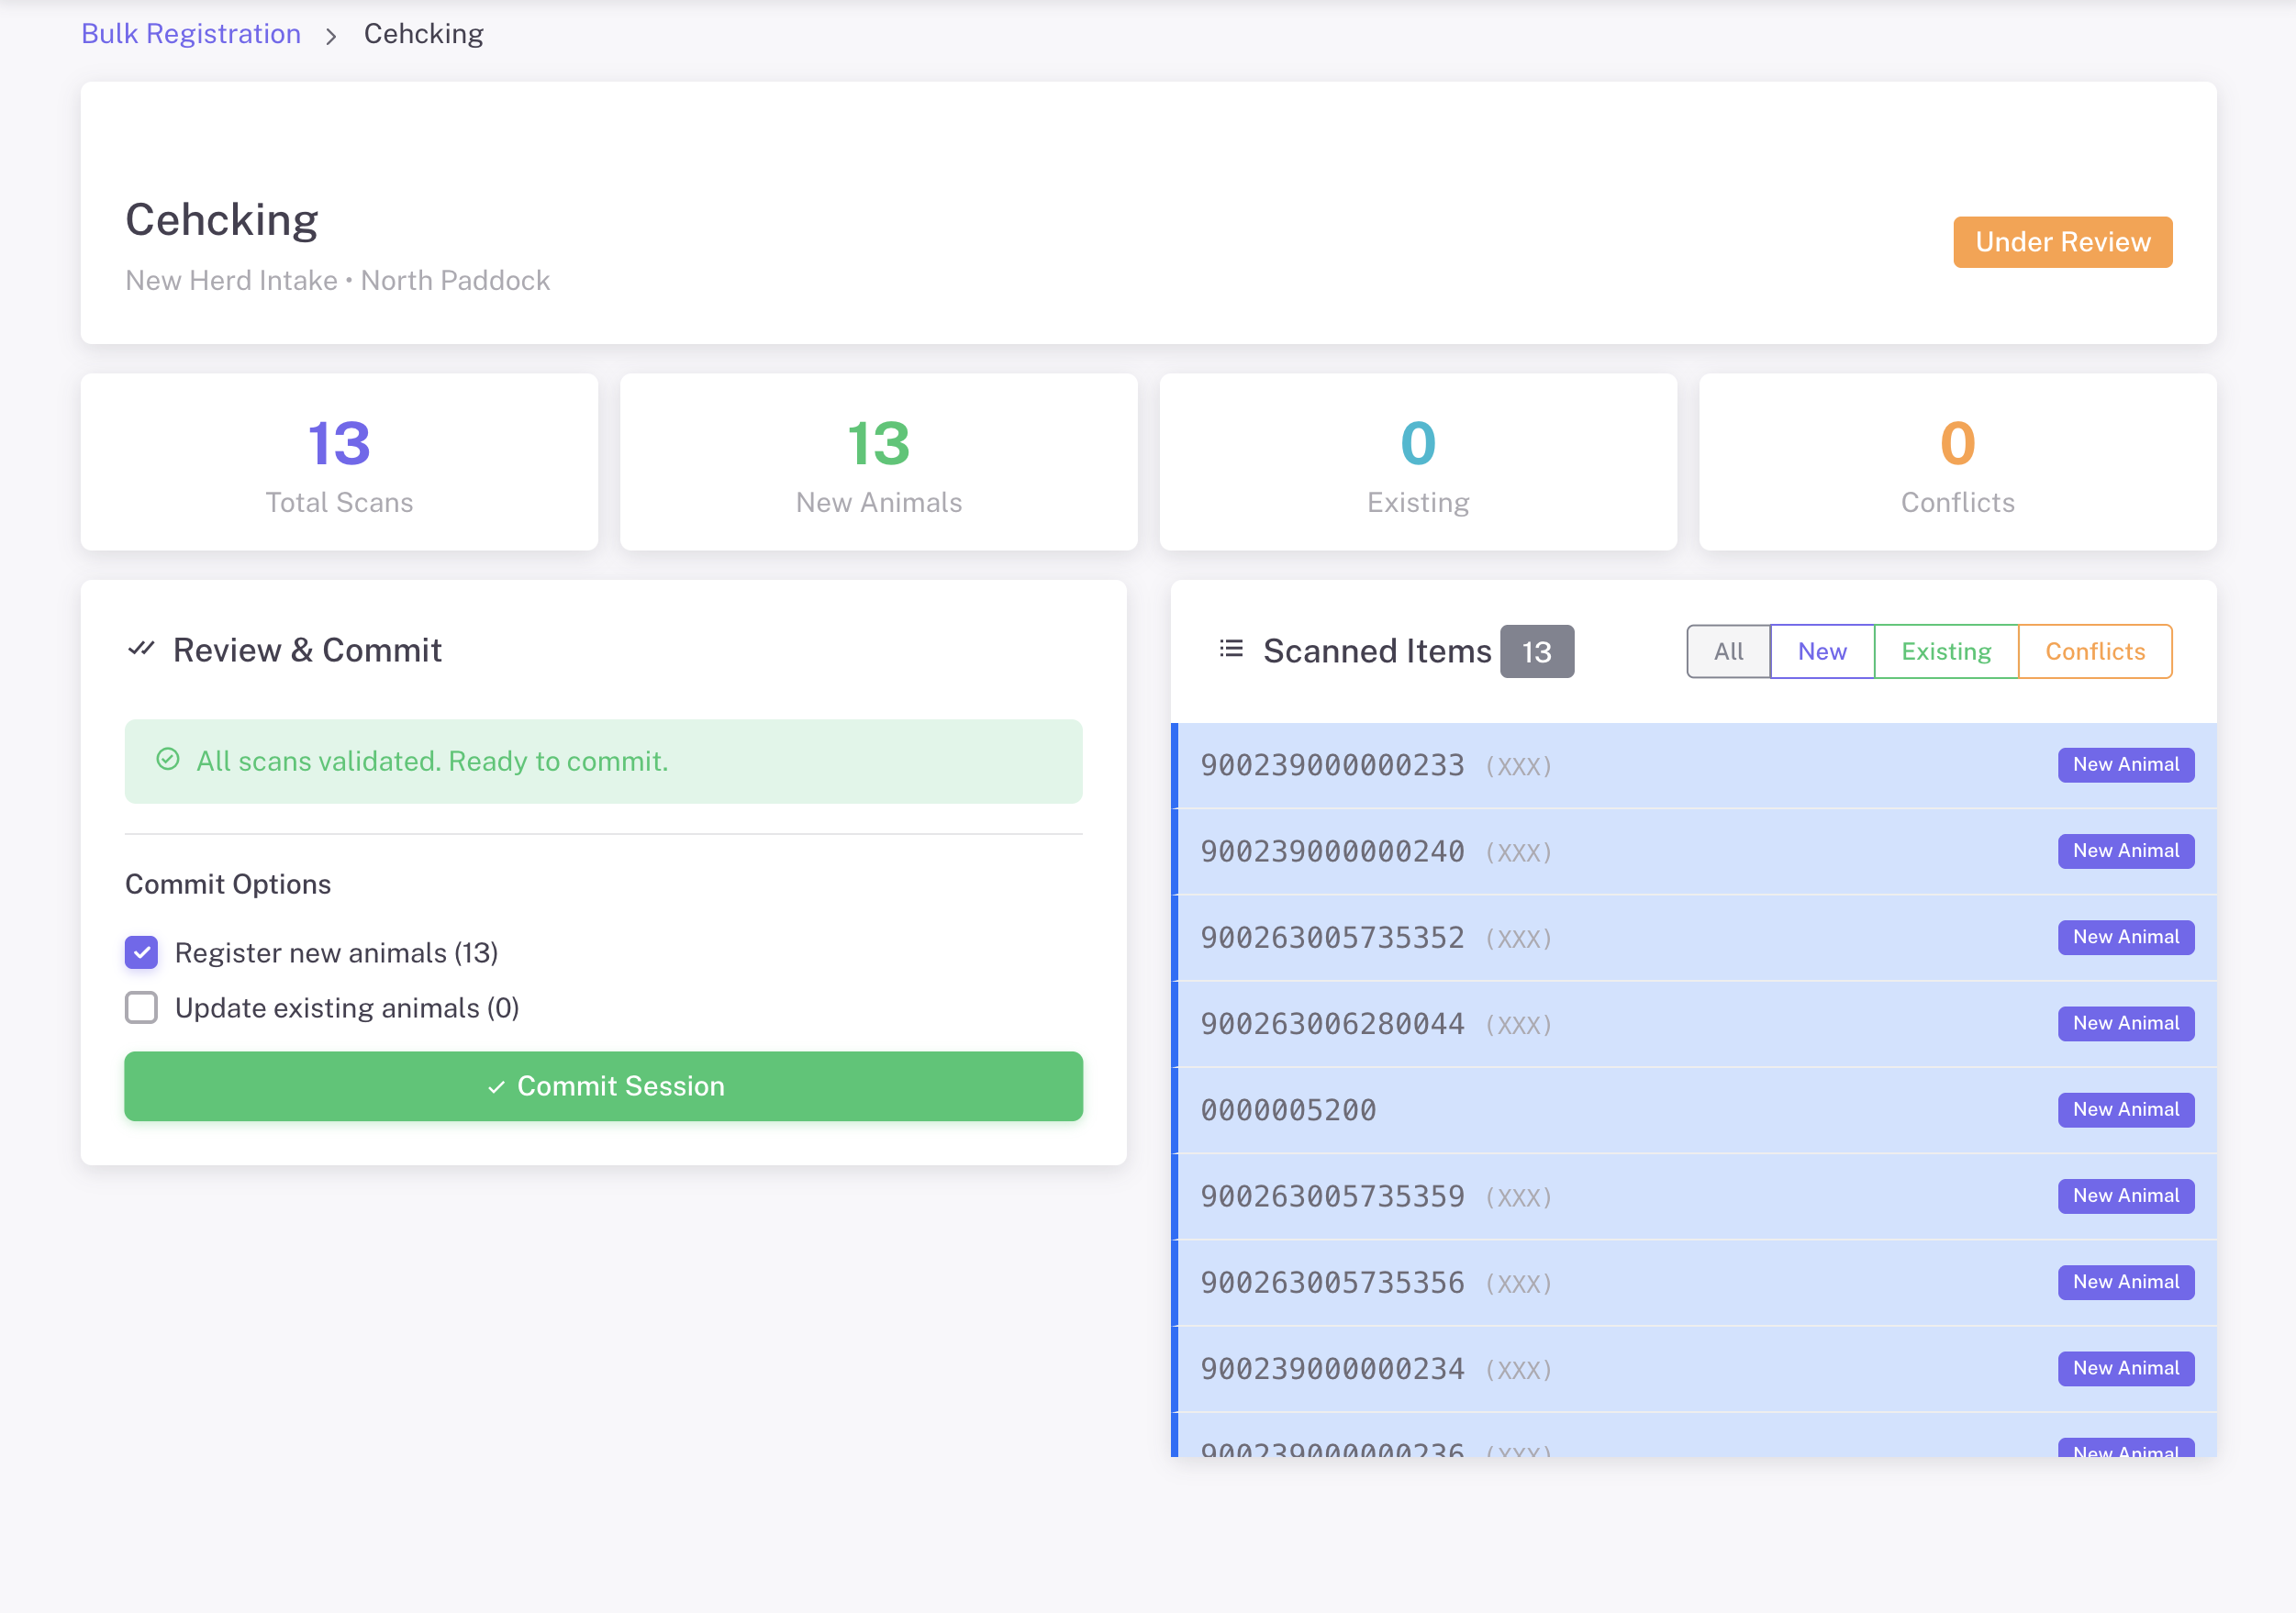2296x1613 pixels.
Task: Click the New Animal badge on row 900263005735352
Action: coord(2125,937)
